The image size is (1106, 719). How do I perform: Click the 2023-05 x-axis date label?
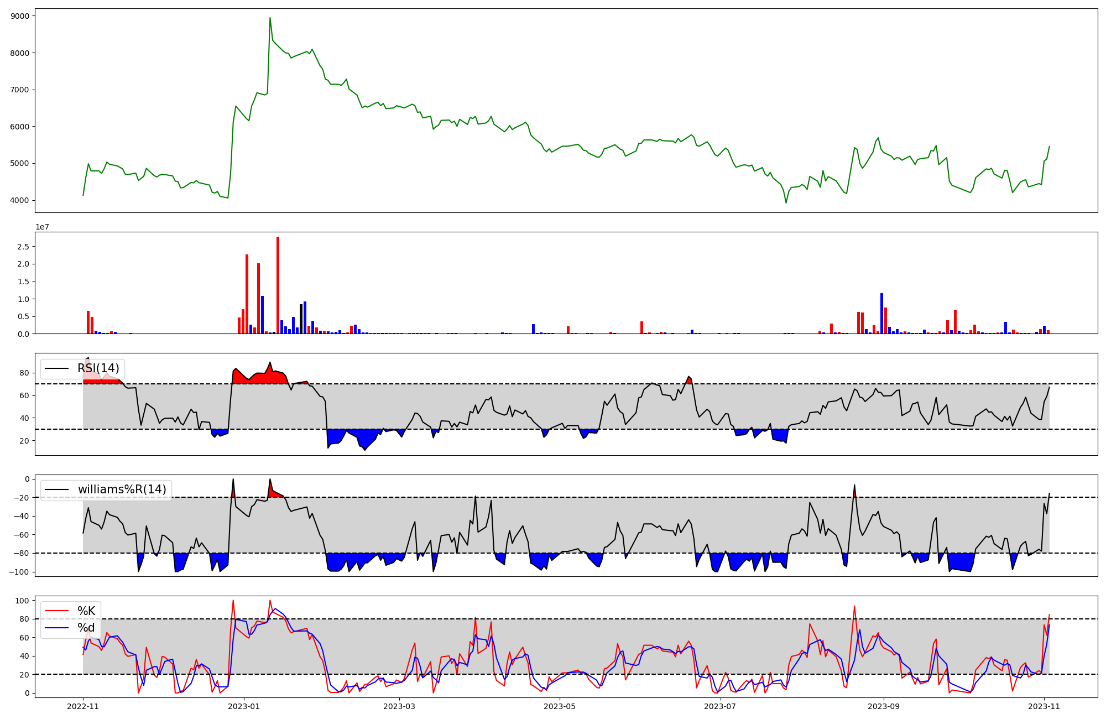[x=560, y=706]
